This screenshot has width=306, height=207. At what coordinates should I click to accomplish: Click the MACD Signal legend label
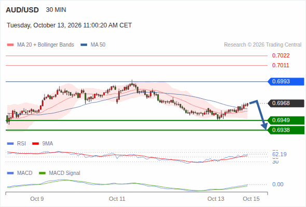tap(65, 173)
